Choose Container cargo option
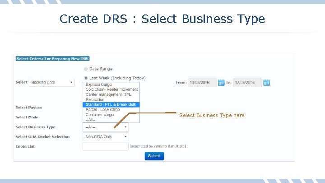The height and width of the screenshot is (183, 325). point(111,115)
